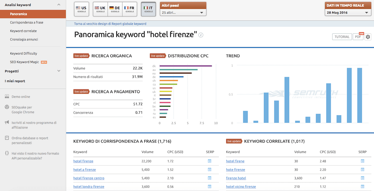Screen dimensions: 374x191
Task: Open hote firenze related keyword link
Action: (235, 170)
